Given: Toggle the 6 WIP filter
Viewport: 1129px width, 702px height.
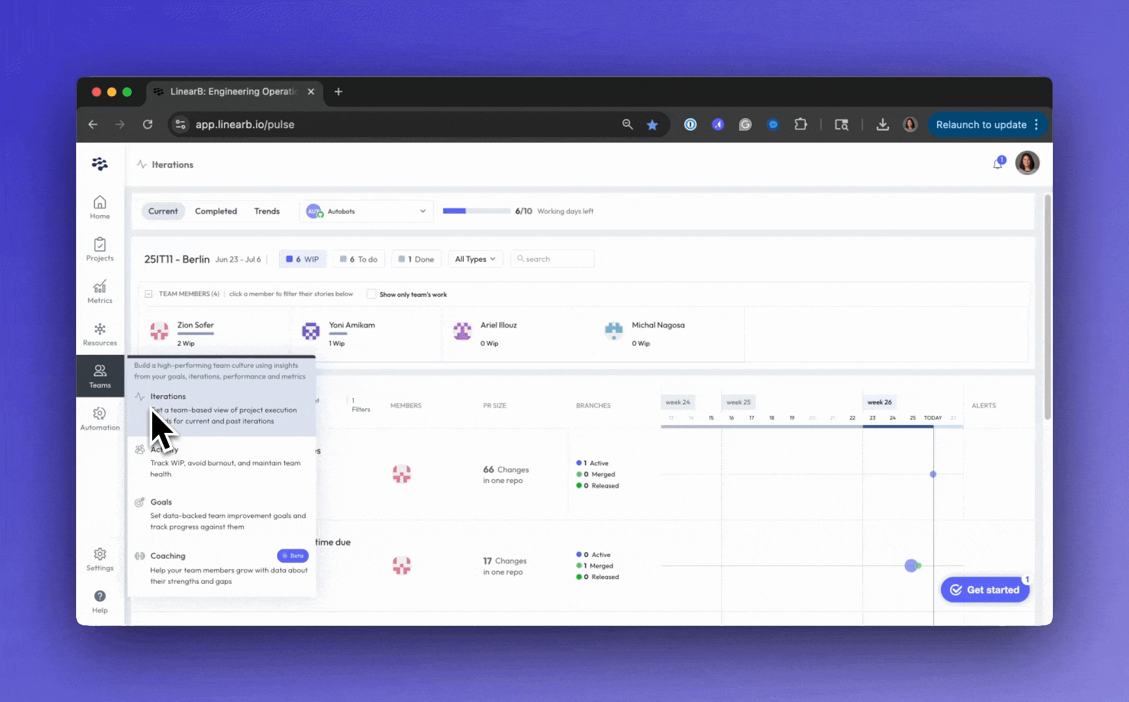Looking at the screenshot, I should point(302,259).
